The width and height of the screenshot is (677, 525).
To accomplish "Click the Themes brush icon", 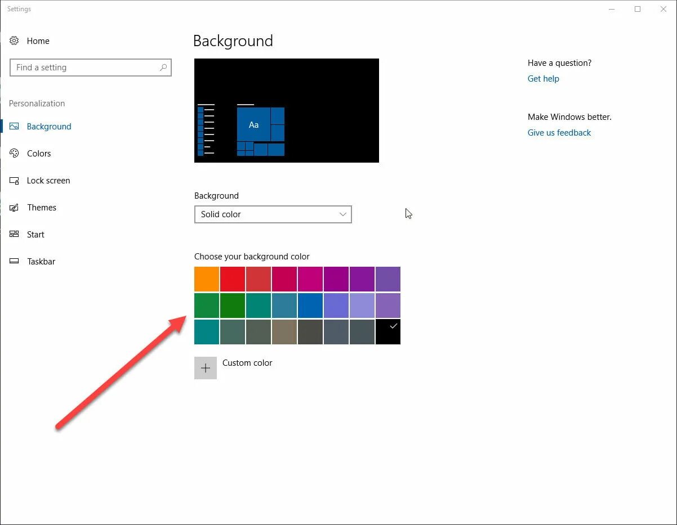I will (15, 208).
